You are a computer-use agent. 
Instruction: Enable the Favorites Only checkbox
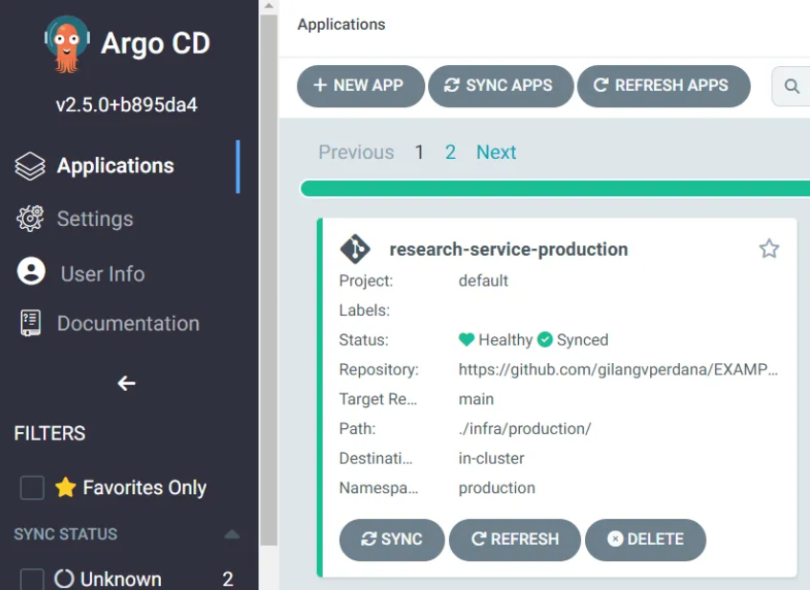click(x=32, y=488)
